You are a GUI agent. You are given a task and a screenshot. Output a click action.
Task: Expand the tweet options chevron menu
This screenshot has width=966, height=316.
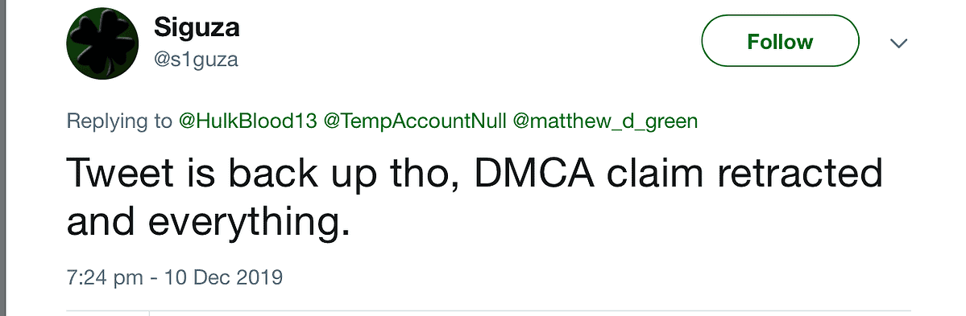pyautogui.click(x=899, y=43)
